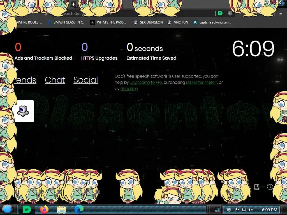287x215 pixels.
Task: Open the browser hamburger menu
Action: coord(281,13)
